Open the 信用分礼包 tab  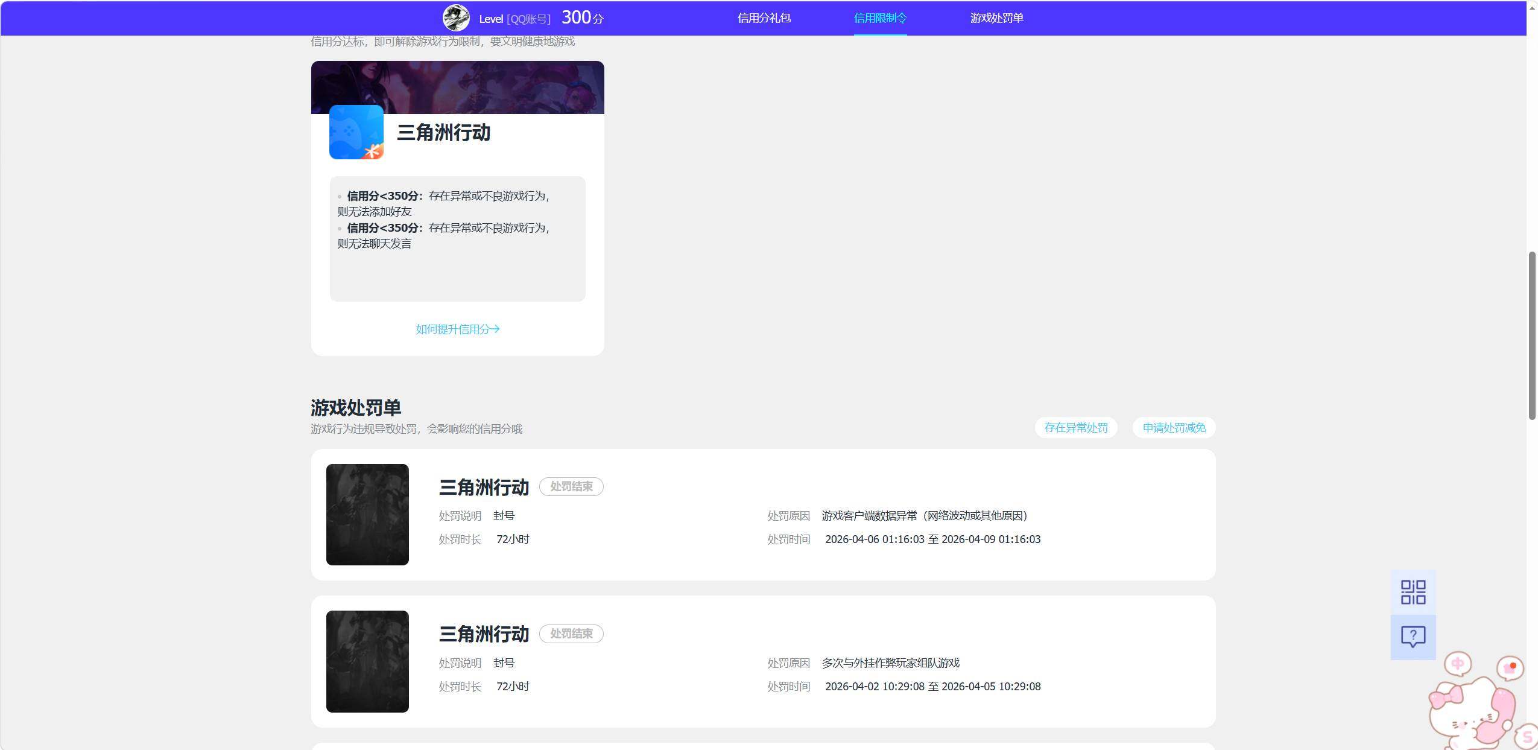764,18
